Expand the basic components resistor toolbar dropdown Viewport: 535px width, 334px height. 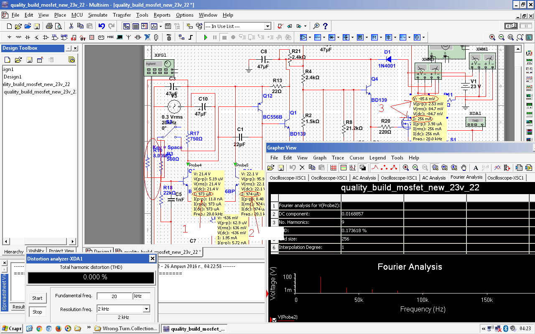click(324, 37)
